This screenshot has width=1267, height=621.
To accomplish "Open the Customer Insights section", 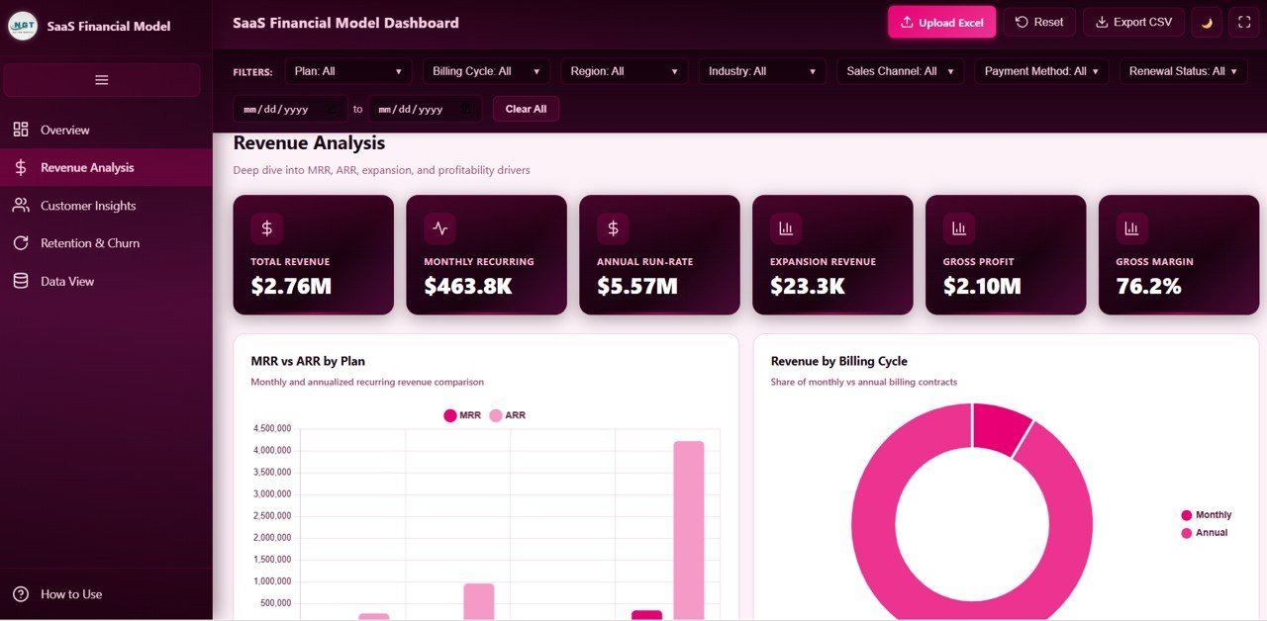I will (88, 205).
